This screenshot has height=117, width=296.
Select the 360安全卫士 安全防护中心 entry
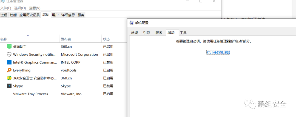pos(35,78)
